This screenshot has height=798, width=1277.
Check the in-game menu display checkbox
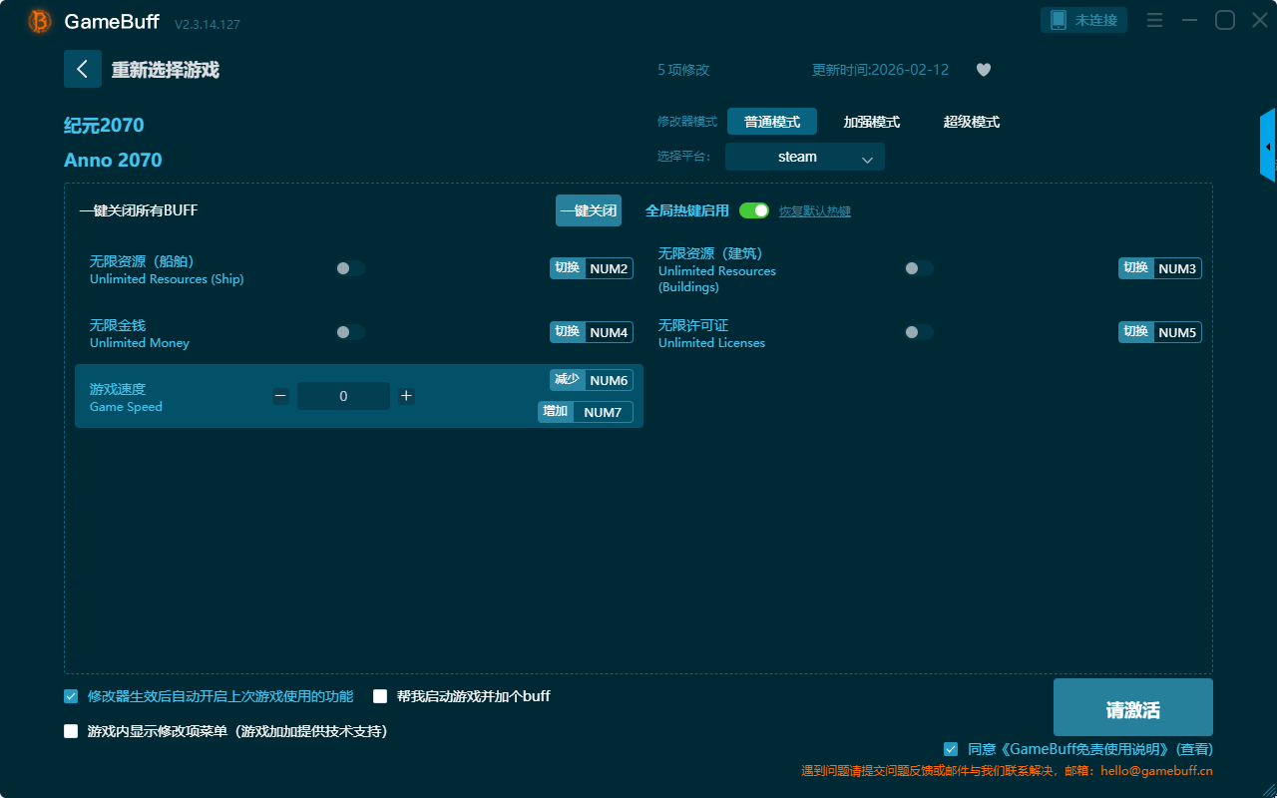coord(71,731)
